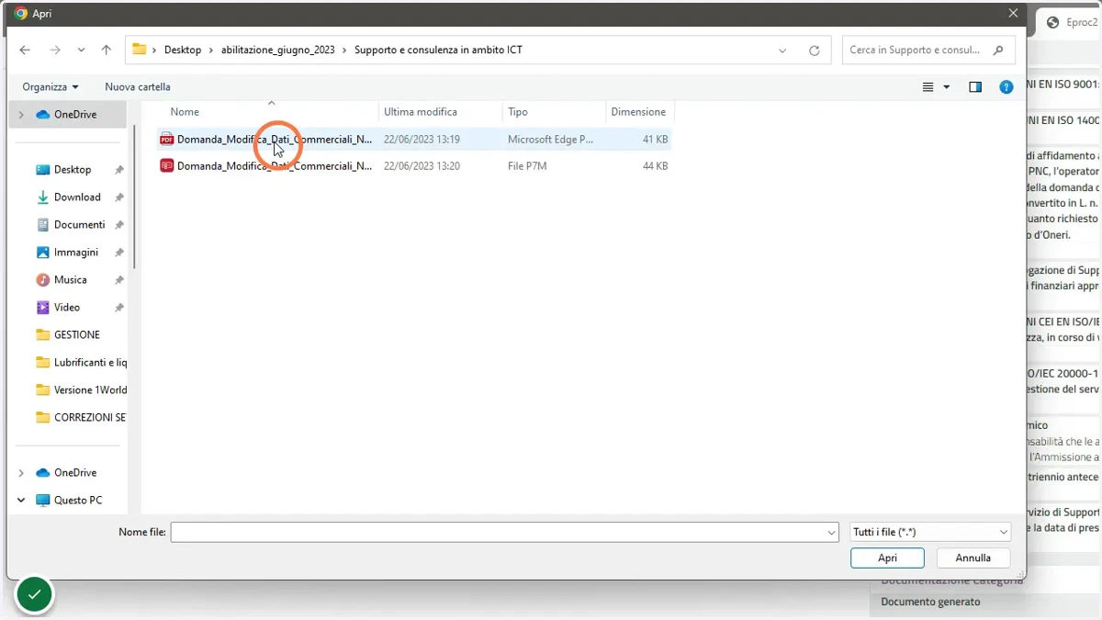The image size is (1102, 620).
Task: Click Supporto e consulenza in ambito ICT breadcrumb
Action: (438, 51)
